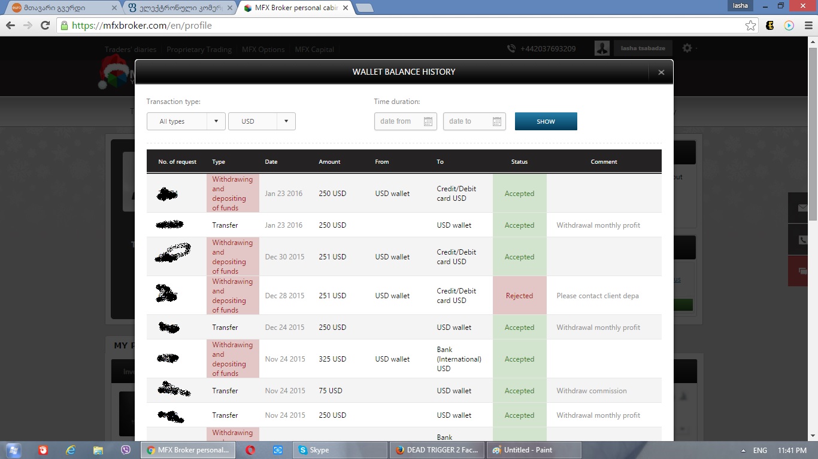Click the lasha tsabadze profile button

click(x=643, y=48)
